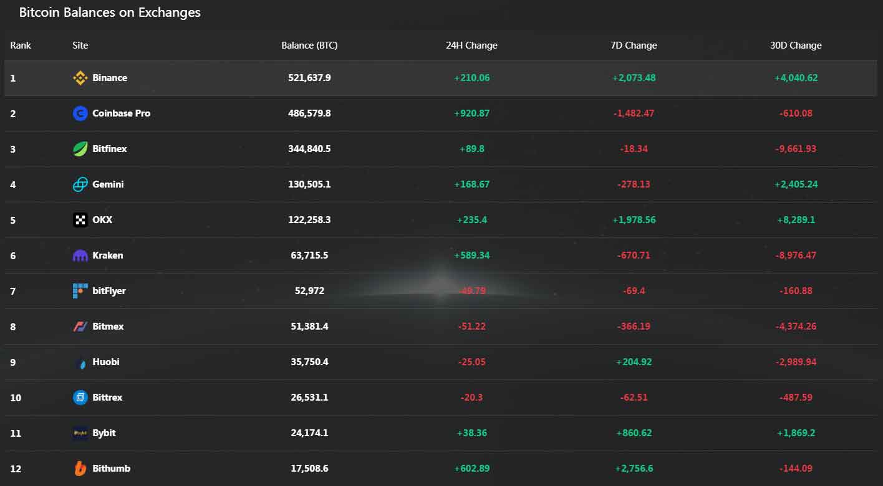
Task: Sort by 30D Change column header
Action: (x=796, y=45)
